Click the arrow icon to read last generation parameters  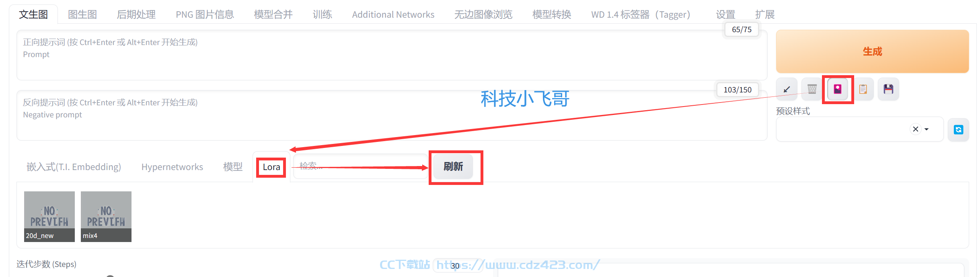click(x=787, y=89)
